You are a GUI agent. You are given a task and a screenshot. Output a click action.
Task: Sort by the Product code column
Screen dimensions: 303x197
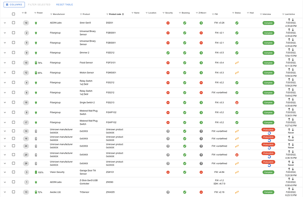(x=115, y=14)
